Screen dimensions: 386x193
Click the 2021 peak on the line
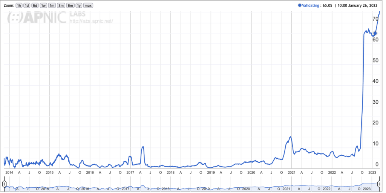(290, 137)
